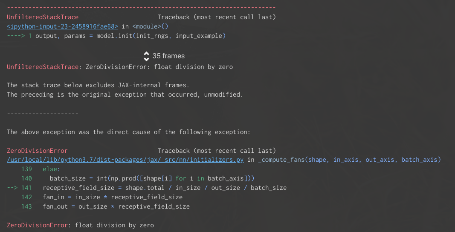Select line 143 fan_out code
This screenshot has width=455, height=232.
click(x=116, y=206)
